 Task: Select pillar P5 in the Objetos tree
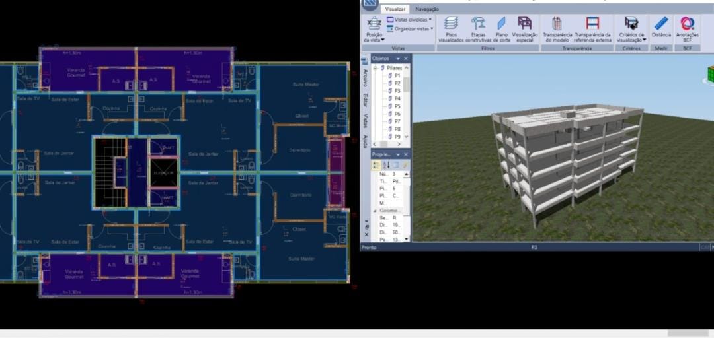click(x=397, y=106)
